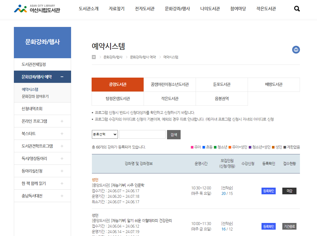The height and width of the screenshot is (236, 317).
Task: Click the 유아 pink legend swatch
Action: tap(192, 147)
